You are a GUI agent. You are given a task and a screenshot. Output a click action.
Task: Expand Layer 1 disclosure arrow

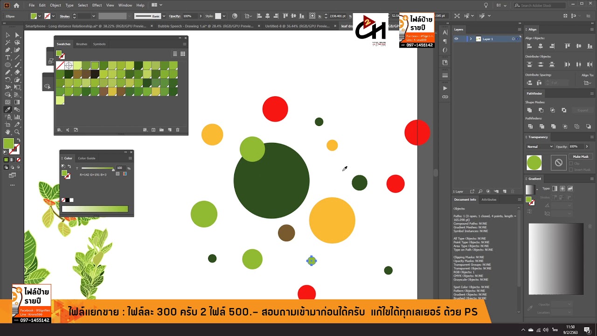471,39
